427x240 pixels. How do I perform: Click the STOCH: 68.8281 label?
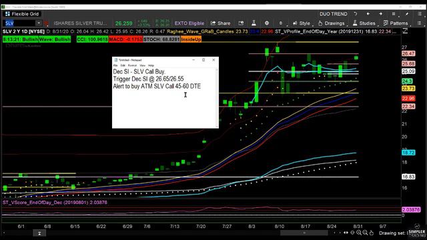pyautogui.click(x=161, y=39)
